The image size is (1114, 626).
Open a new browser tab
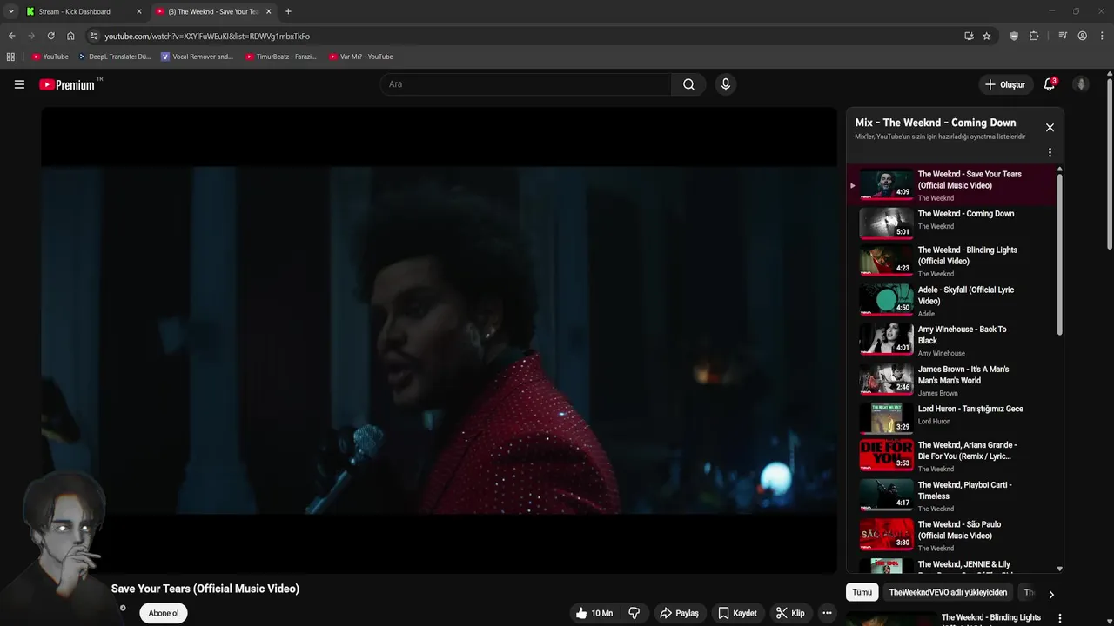pyautogui.click(x=288, y=11)
